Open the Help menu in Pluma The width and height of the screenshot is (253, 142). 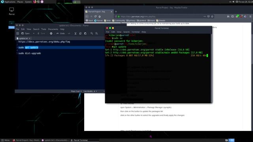pyautogui.click(x=62, y=29)
